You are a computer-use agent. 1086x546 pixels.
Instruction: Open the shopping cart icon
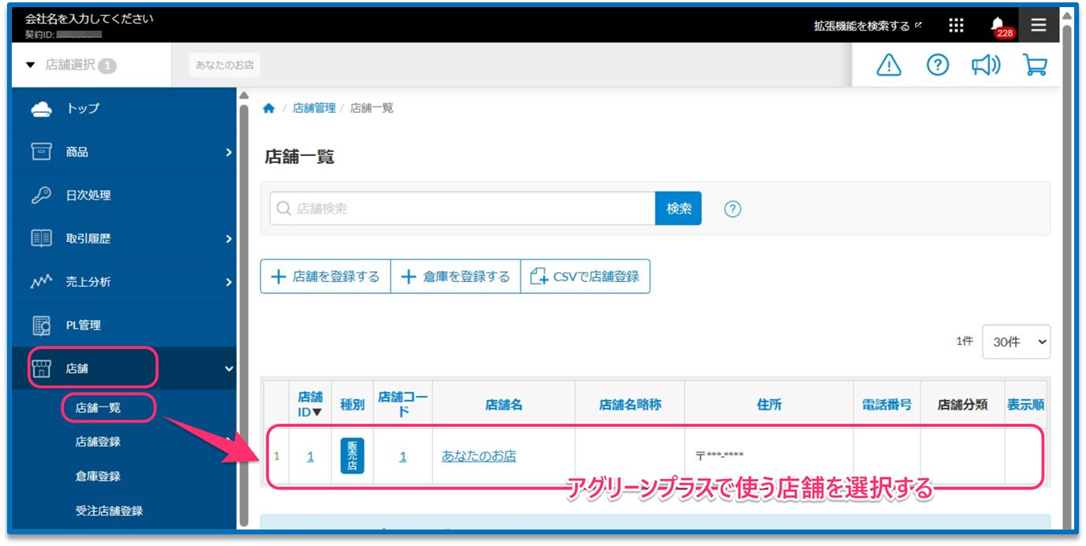click(1035, 65)
